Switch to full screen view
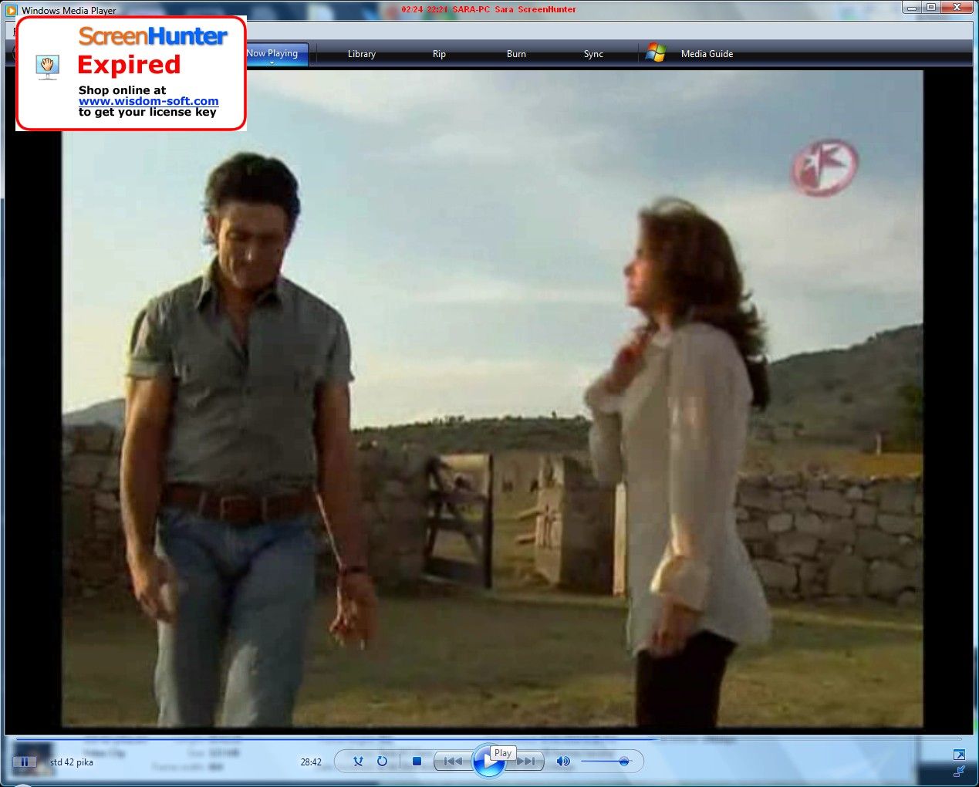The image size is (979, 787). tap(959, 755)
